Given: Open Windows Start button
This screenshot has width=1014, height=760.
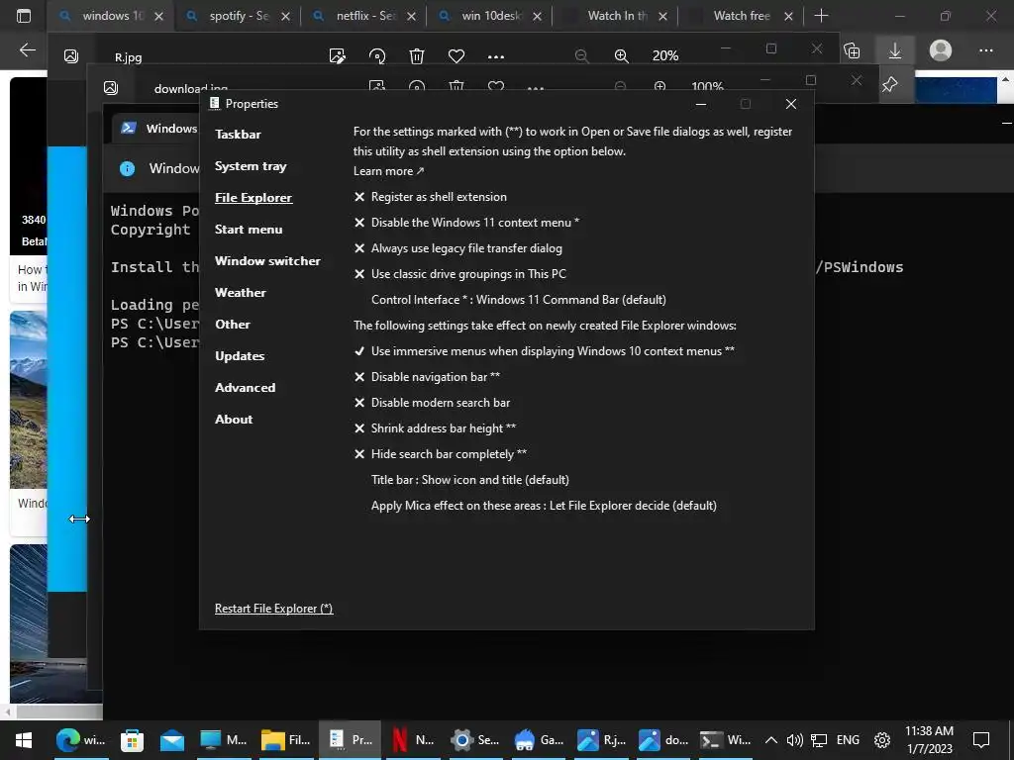Looking at the screenshot, I should tap(24, 740).
